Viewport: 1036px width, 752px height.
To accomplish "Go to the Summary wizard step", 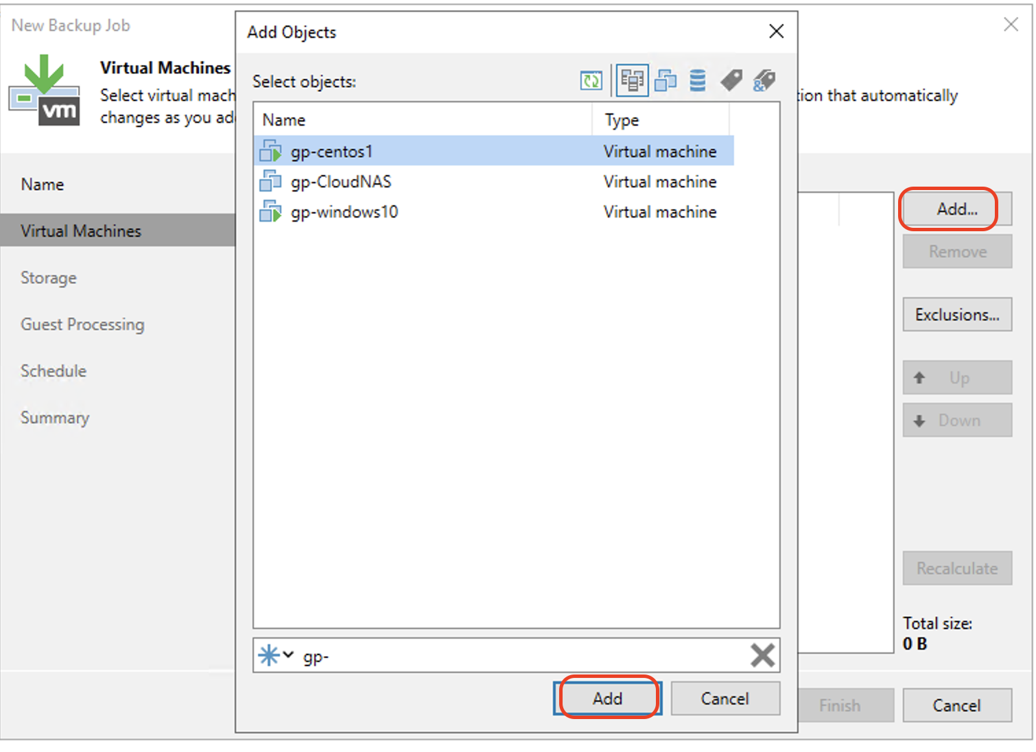I will (55, 417).
